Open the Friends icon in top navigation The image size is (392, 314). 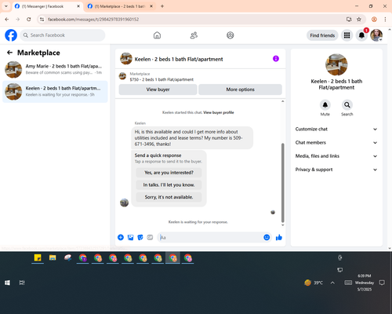[194, 35]
